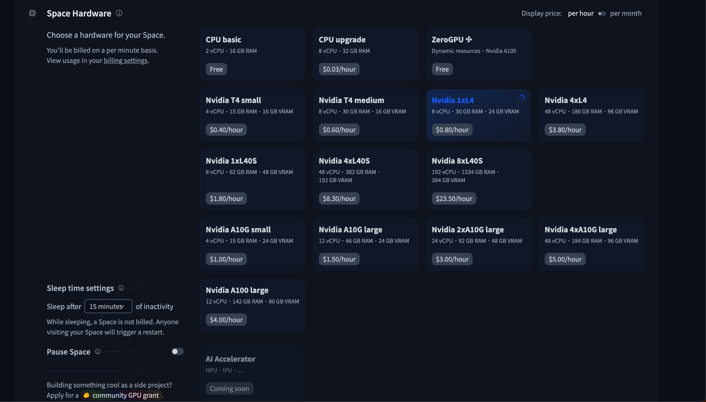Image resolution: width=706 pixels, height=402 pixels.
Task: Click the Space Hardware chip icon
Action: (32, 13)
